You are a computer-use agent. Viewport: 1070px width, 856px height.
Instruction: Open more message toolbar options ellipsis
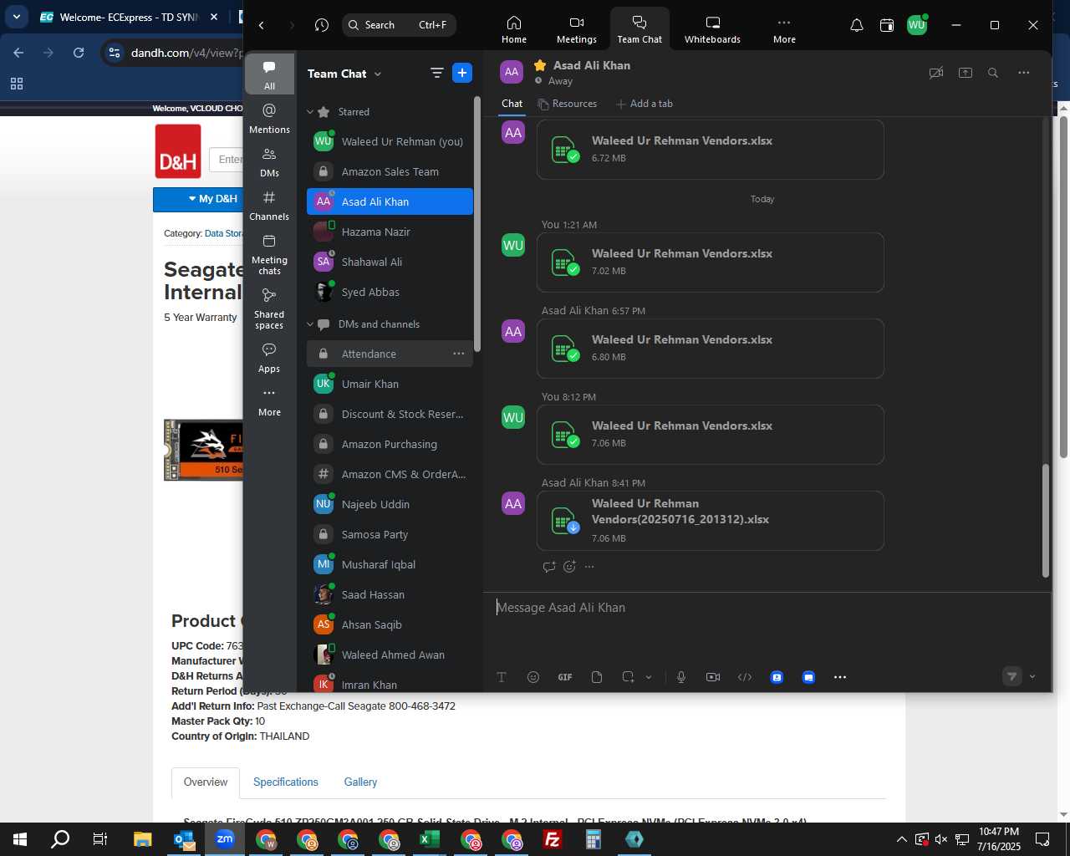pyautogui.click(x=840, y=677)
